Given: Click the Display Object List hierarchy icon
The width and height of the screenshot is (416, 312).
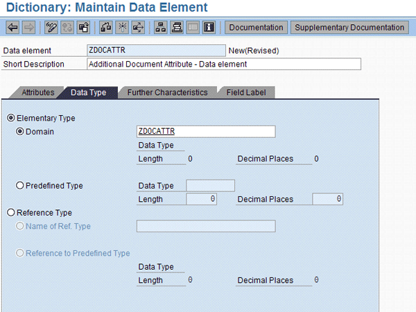Looking at the screenshot, I should [x=160, y=28].
